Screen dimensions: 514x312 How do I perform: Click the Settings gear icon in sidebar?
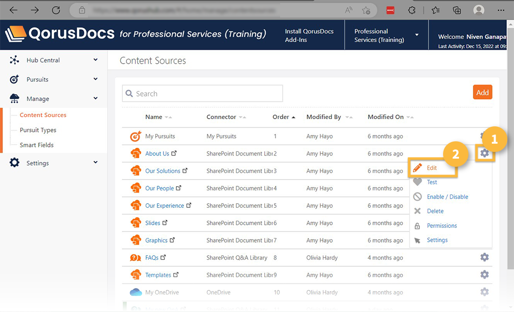(x=14, y=162)
